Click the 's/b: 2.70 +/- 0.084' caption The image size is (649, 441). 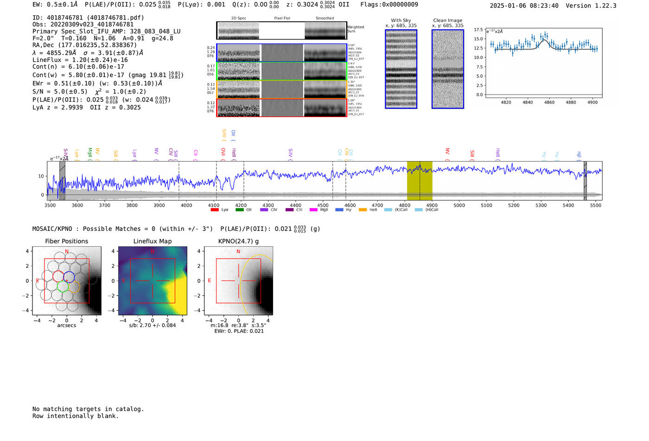coord(153,325)
